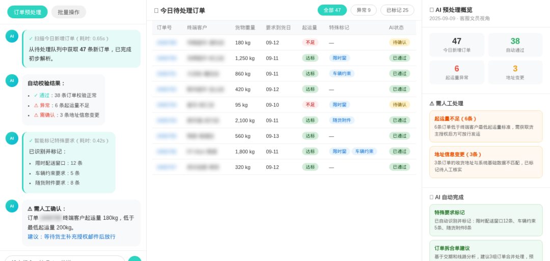
Task: Open the 订单拆合单建议 card
Action: click(x=486, y=251)
